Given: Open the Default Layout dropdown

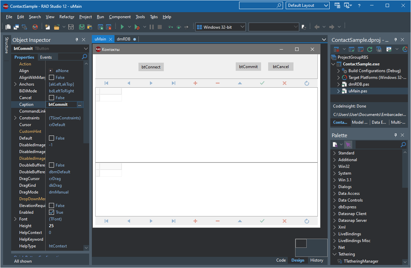Looking at the screenshot, I should point(308,5).
